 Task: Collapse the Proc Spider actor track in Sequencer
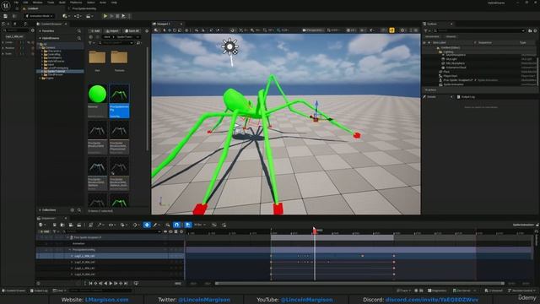click(68, 237)
